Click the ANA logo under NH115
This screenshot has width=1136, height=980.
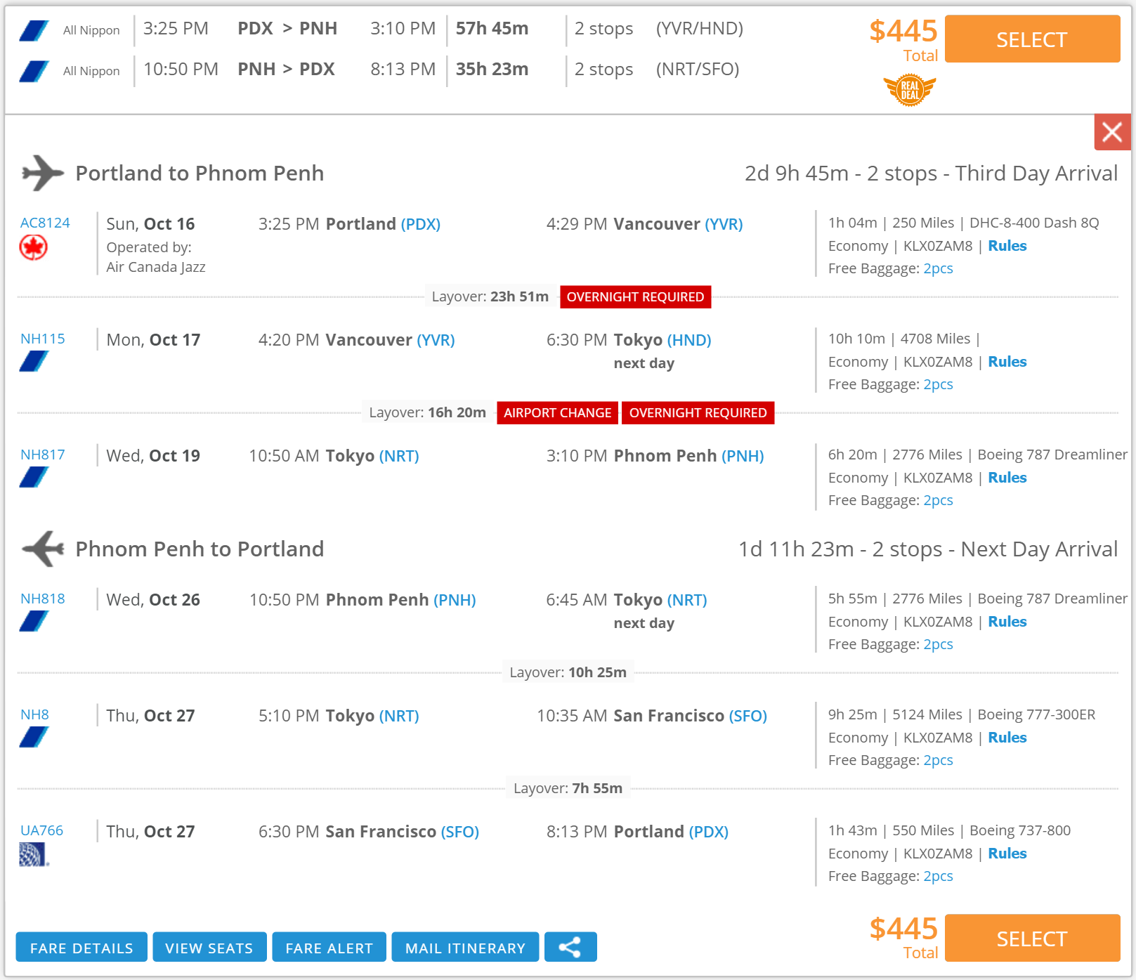34,361
